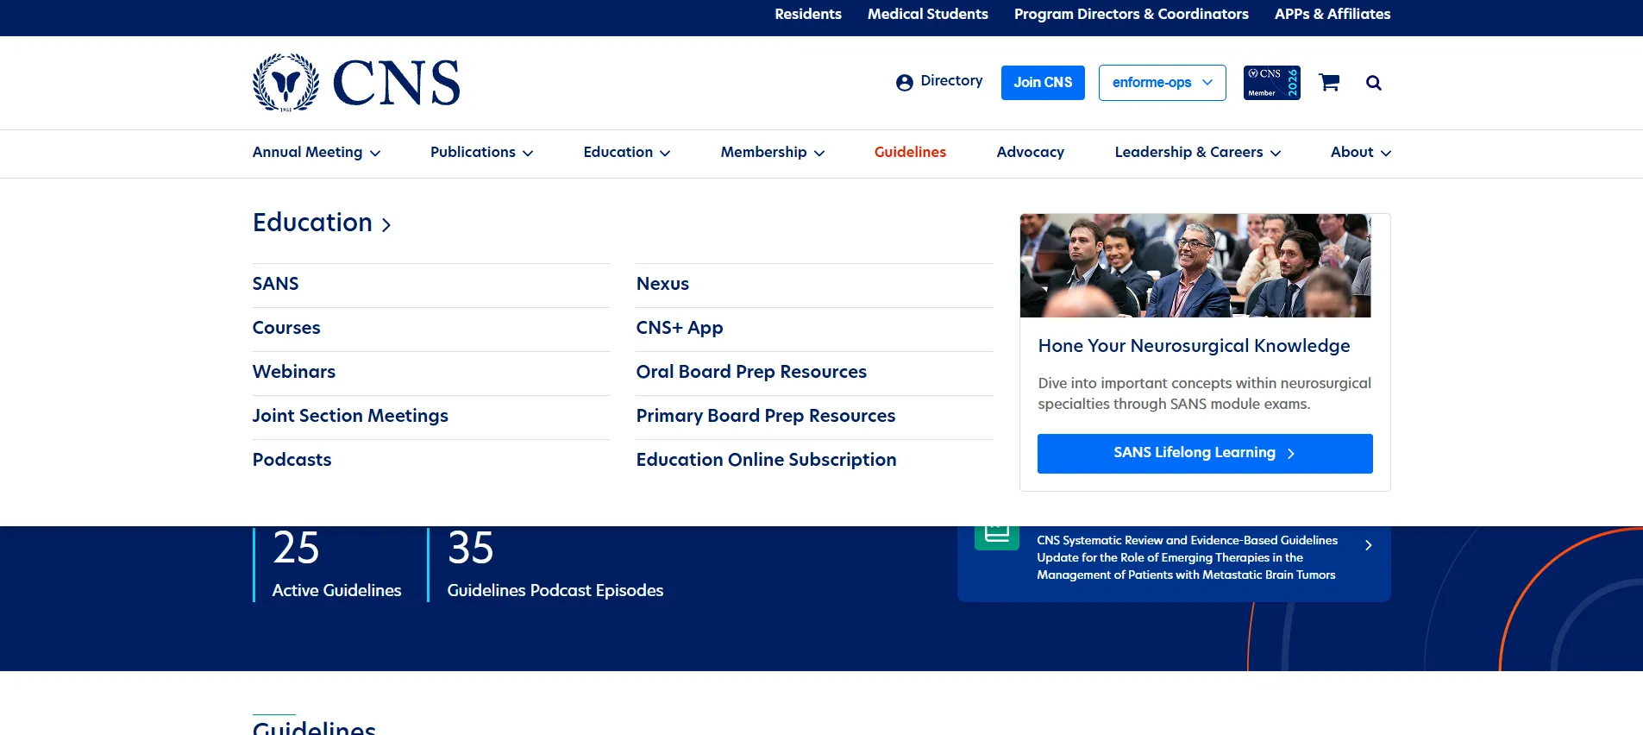Expand the About menu
Image resolution: width=1643 pixels, height=735 pixels.
coord(1361,152)
